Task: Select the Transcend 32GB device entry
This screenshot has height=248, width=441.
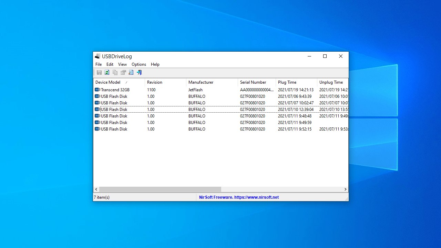Action: click(115, 90)
